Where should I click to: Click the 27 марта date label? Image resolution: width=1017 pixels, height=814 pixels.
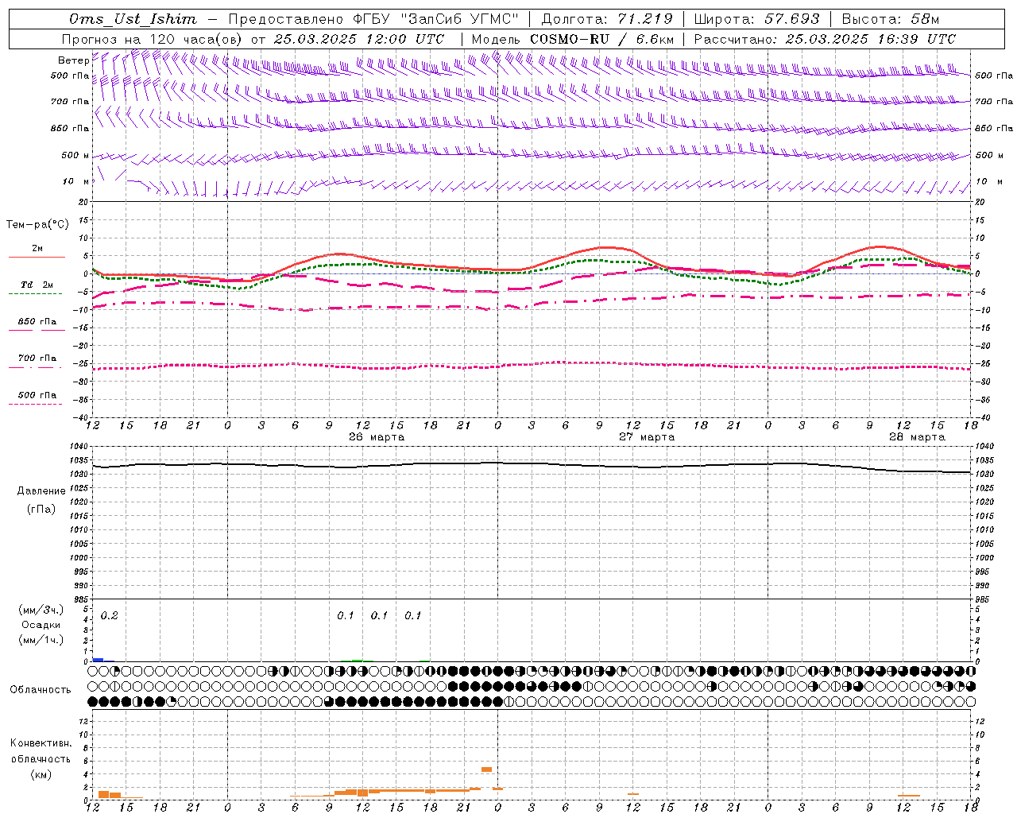click(x=647, y=437)
